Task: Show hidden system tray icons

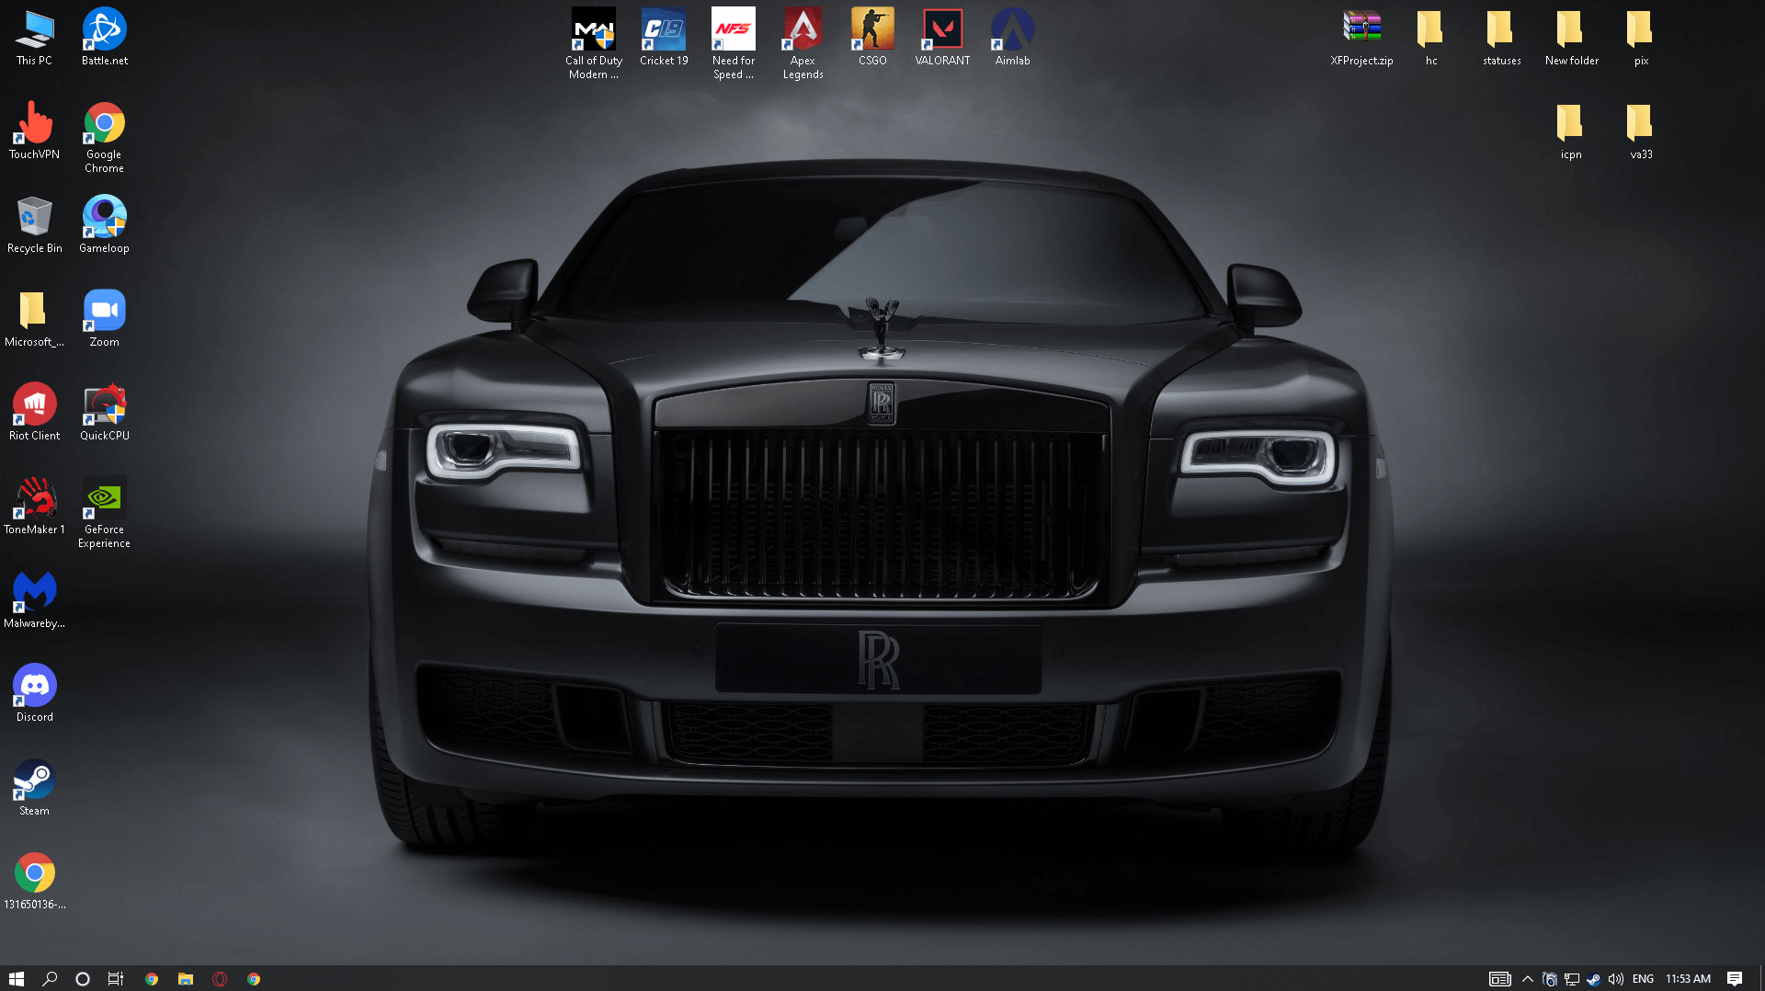Action: point(1528,978)
